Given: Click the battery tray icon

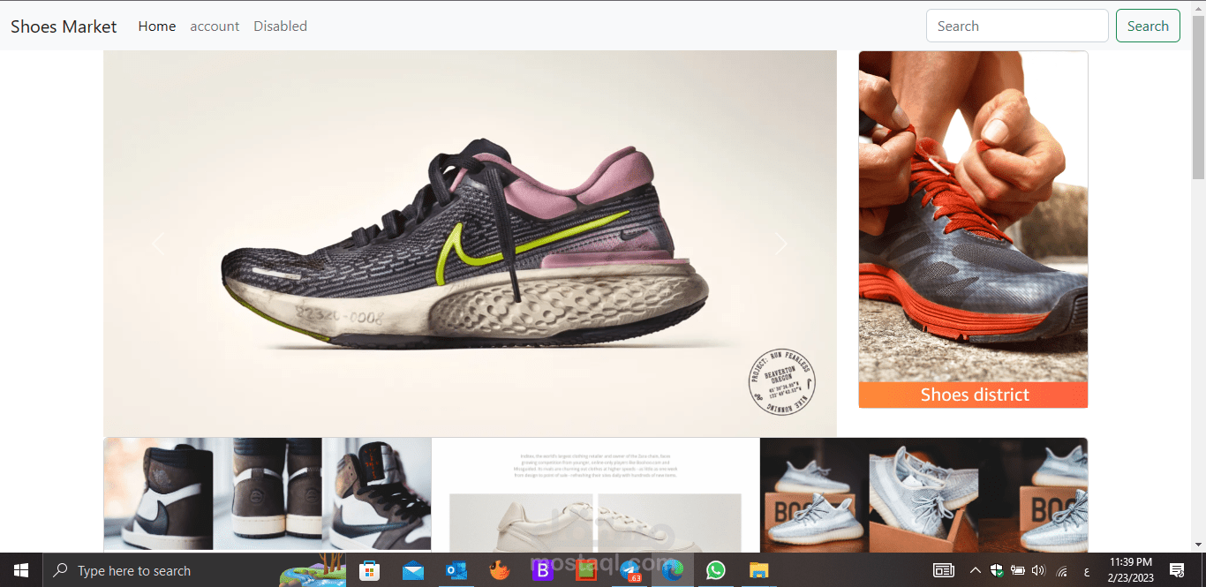Looking at the screenshot, I should (1018, 571).
